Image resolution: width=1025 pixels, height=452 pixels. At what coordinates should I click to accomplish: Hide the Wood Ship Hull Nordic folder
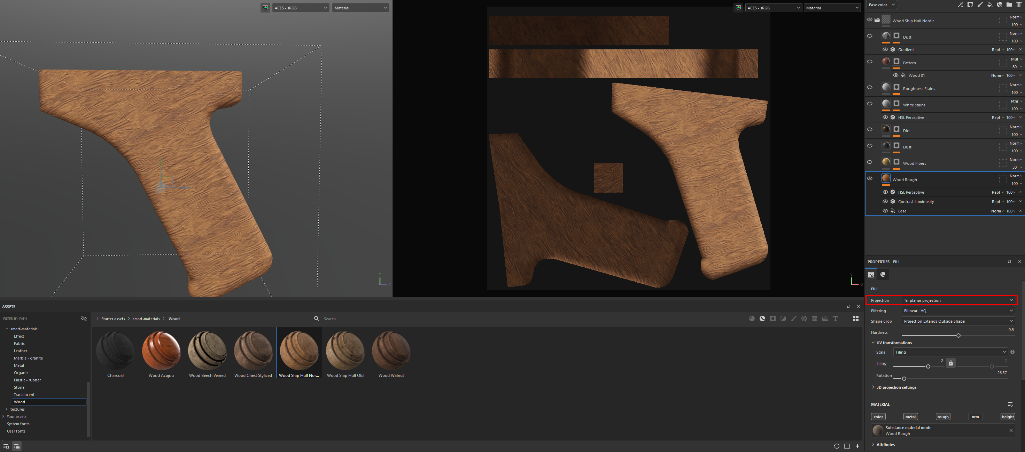[869, 19]
